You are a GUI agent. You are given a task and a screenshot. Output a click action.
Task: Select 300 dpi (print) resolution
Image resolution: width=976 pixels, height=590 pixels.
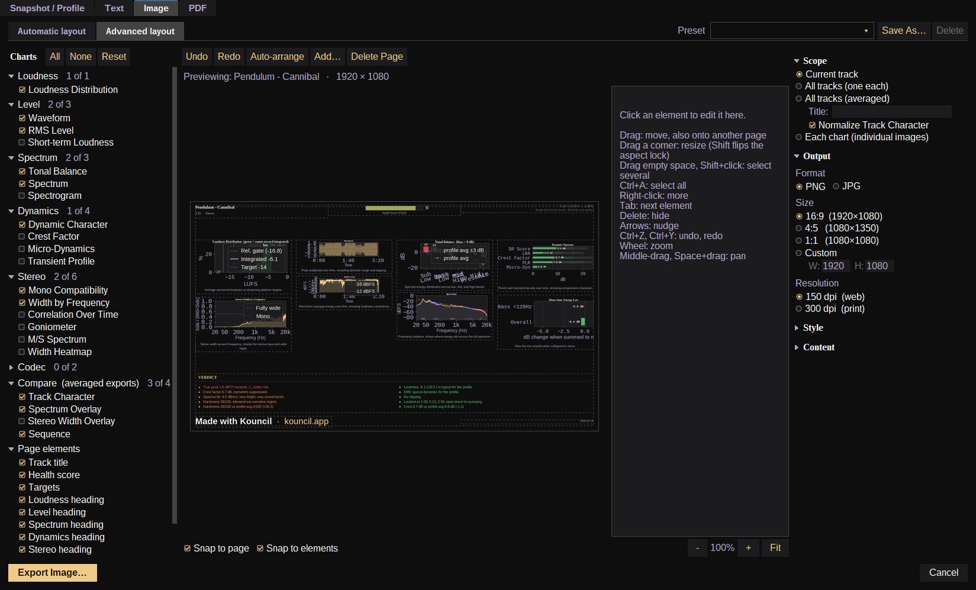coord(799,309)
